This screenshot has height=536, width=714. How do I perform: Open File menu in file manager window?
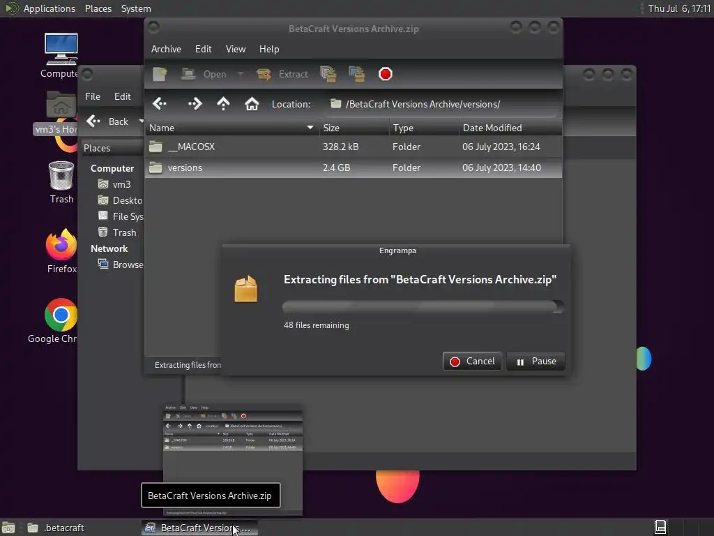[x=93, y=96]
